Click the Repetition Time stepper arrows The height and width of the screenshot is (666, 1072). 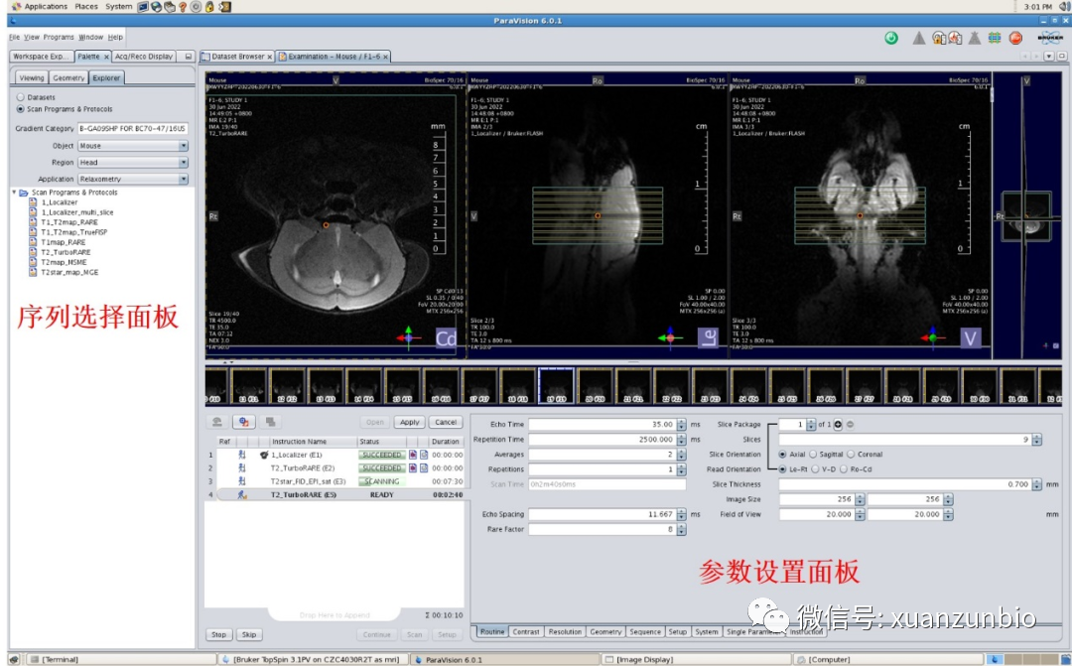click(x=681, y=440)
